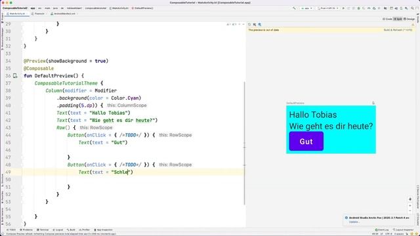Click the ComposableTutorial2 breadcrumb
This screenshot has height=236, width=420.
point(15,9)
